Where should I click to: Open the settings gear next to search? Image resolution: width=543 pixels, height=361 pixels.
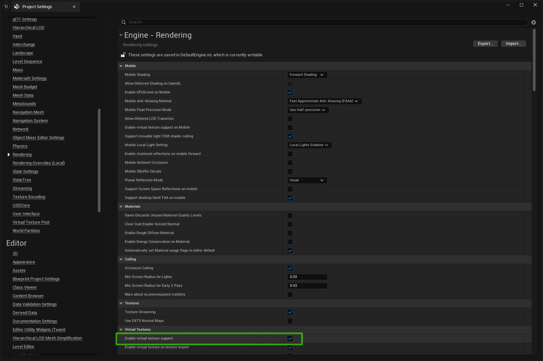(x=534, y=22)
